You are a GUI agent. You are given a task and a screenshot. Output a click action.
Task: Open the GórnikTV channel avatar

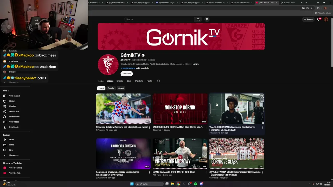pyautogui.click(x=108, y=65)
